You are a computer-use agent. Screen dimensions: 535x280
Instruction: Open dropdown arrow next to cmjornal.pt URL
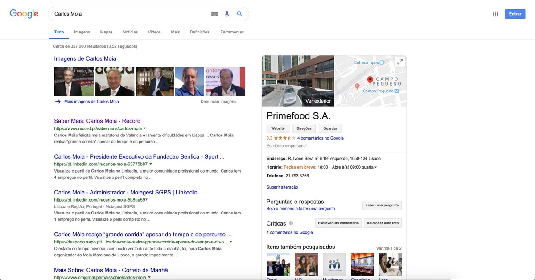(149, 277)
